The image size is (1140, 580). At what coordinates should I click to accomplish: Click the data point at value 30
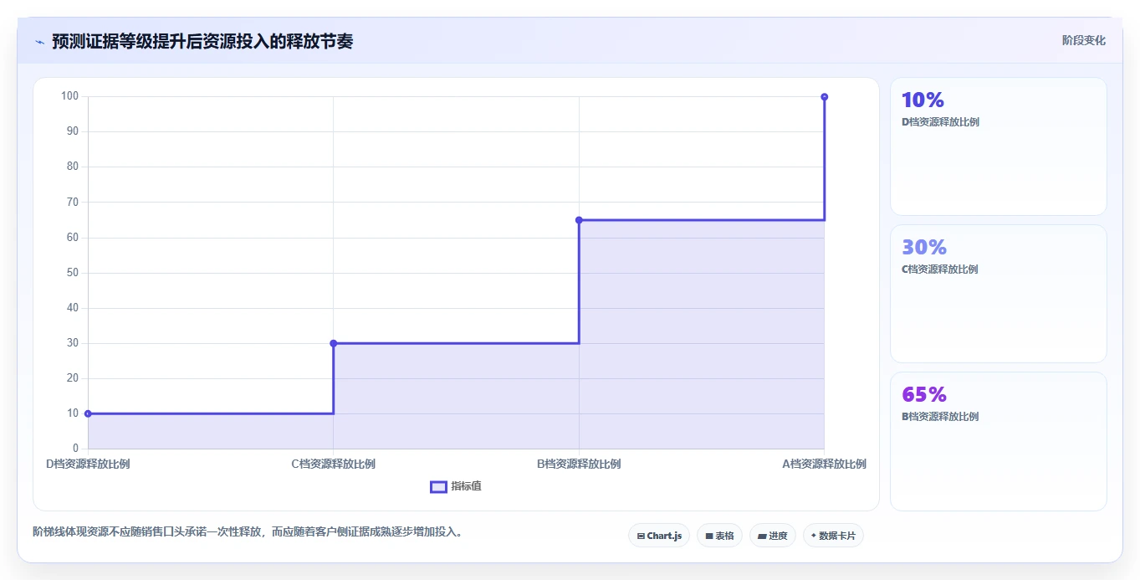334,343
